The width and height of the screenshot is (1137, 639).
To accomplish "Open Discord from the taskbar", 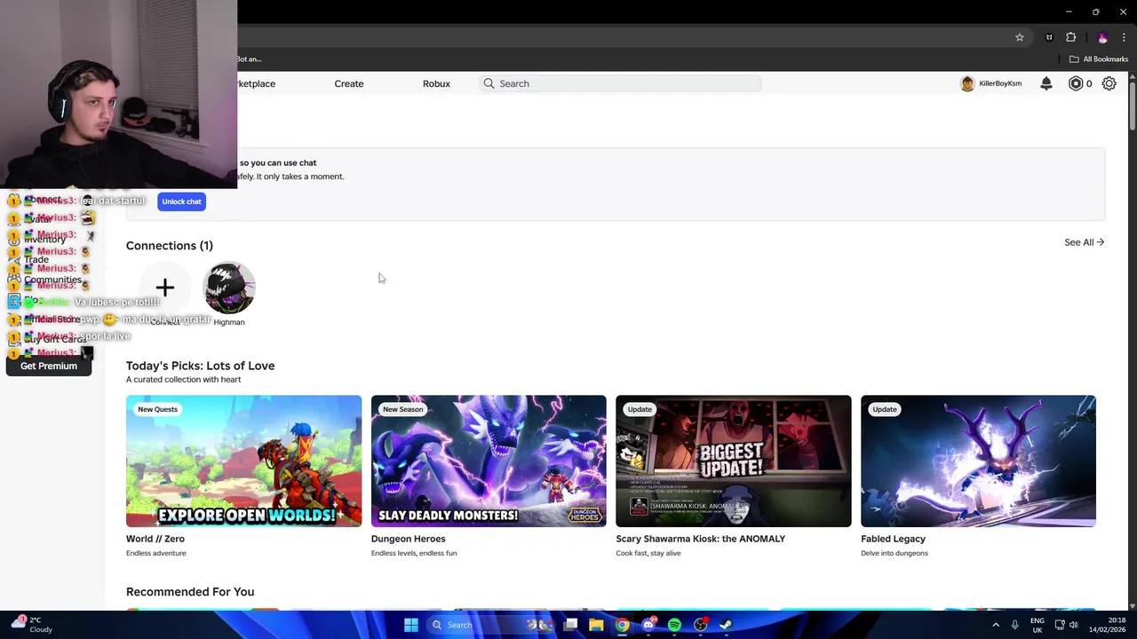I will [x=648, y=625].
